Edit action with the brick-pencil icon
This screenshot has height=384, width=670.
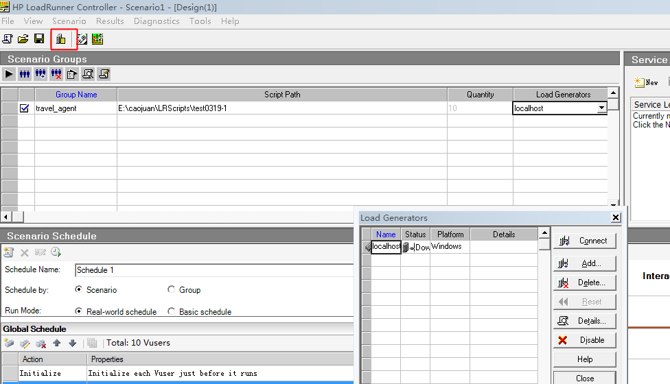click(25, 343)
